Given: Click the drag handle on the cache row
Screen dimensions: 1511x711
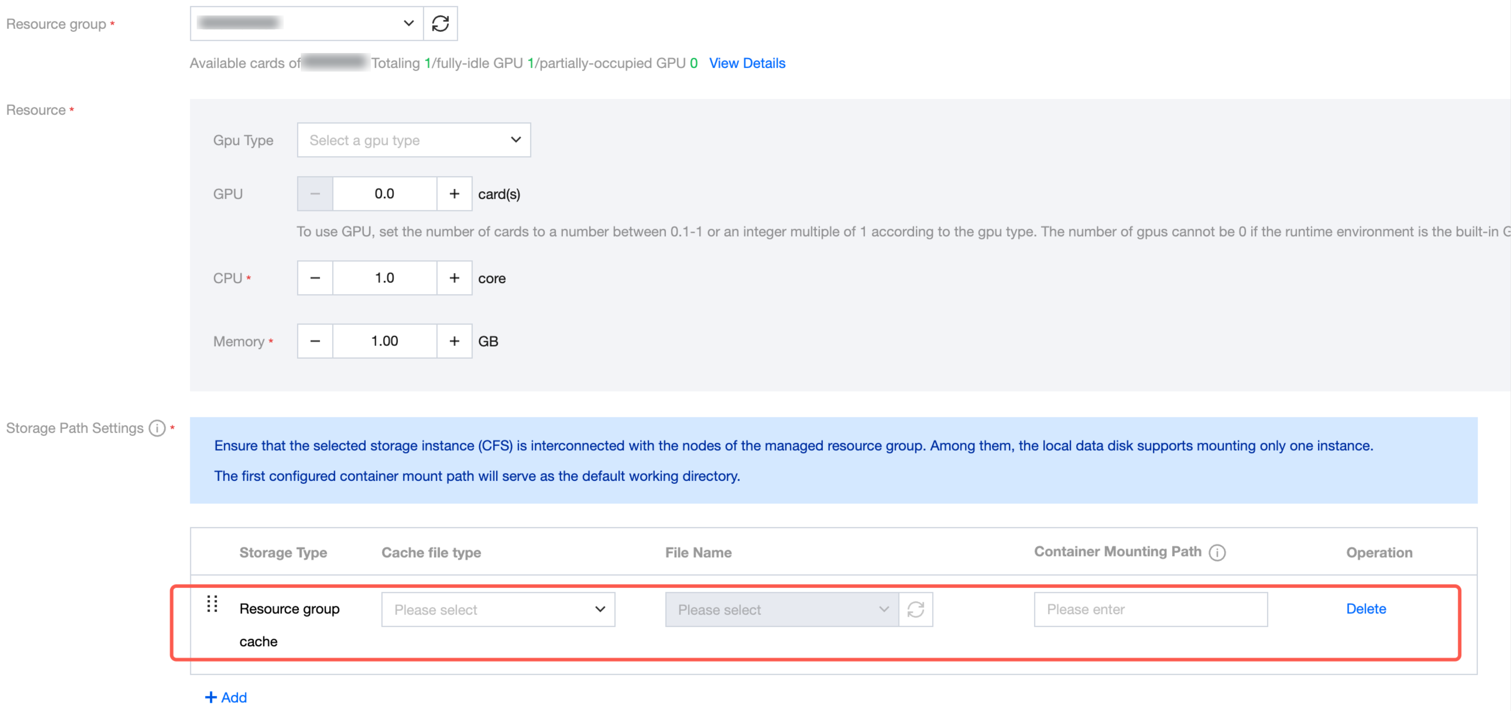Looking at the screenshot, I should (213, 603).
